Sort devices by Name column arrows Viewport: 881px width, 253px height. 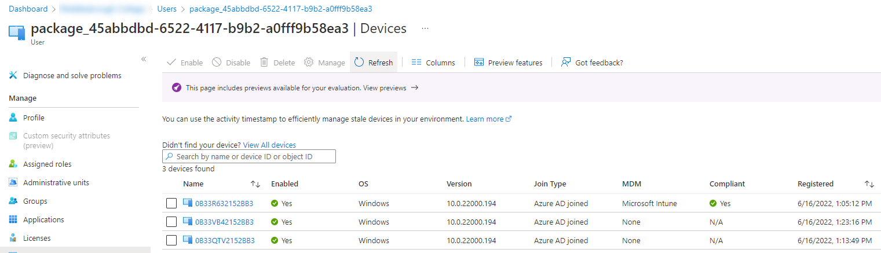[255, 184]
